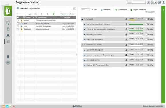Open the language dropdown in top bar
The height and width of the screenshot is (108, 166).
point(154,2)
